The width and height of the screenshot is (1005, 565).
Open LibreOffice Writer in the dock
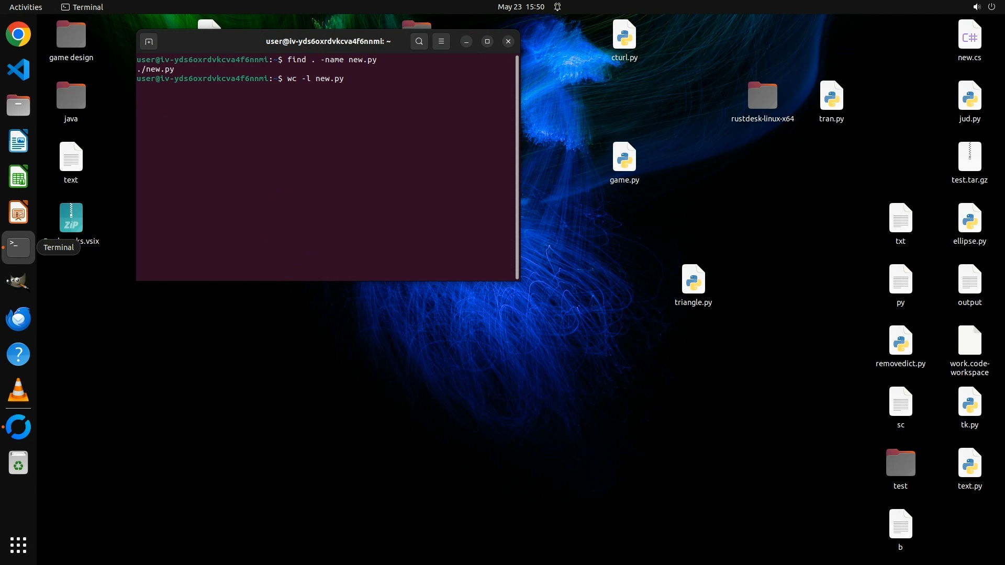point(18,141)
